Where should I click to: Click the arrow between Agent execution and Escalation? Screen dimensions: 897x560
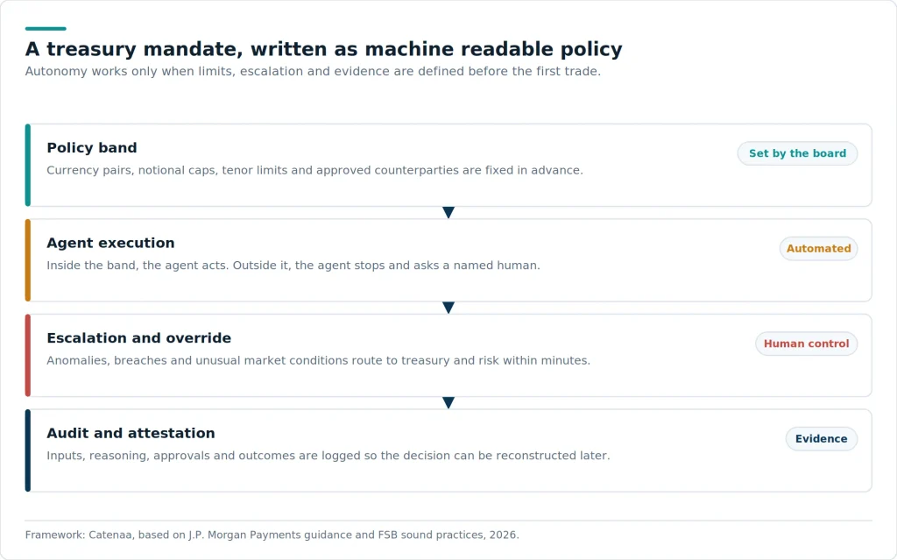pos(448,308)
